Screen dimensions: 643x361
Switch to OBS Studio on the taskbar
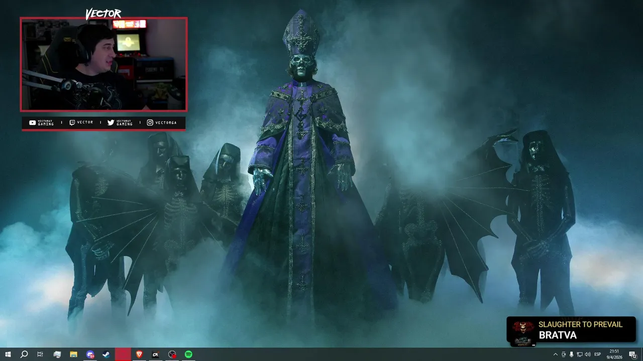172,354
